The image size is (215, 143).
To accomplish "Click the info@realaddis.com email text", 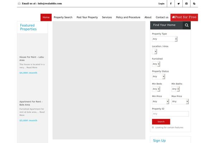I will 50,4.
